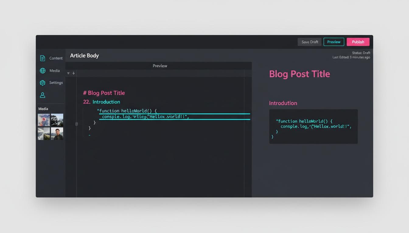
Task: Select the Settings label in sidebar
Action: [56, 83]
